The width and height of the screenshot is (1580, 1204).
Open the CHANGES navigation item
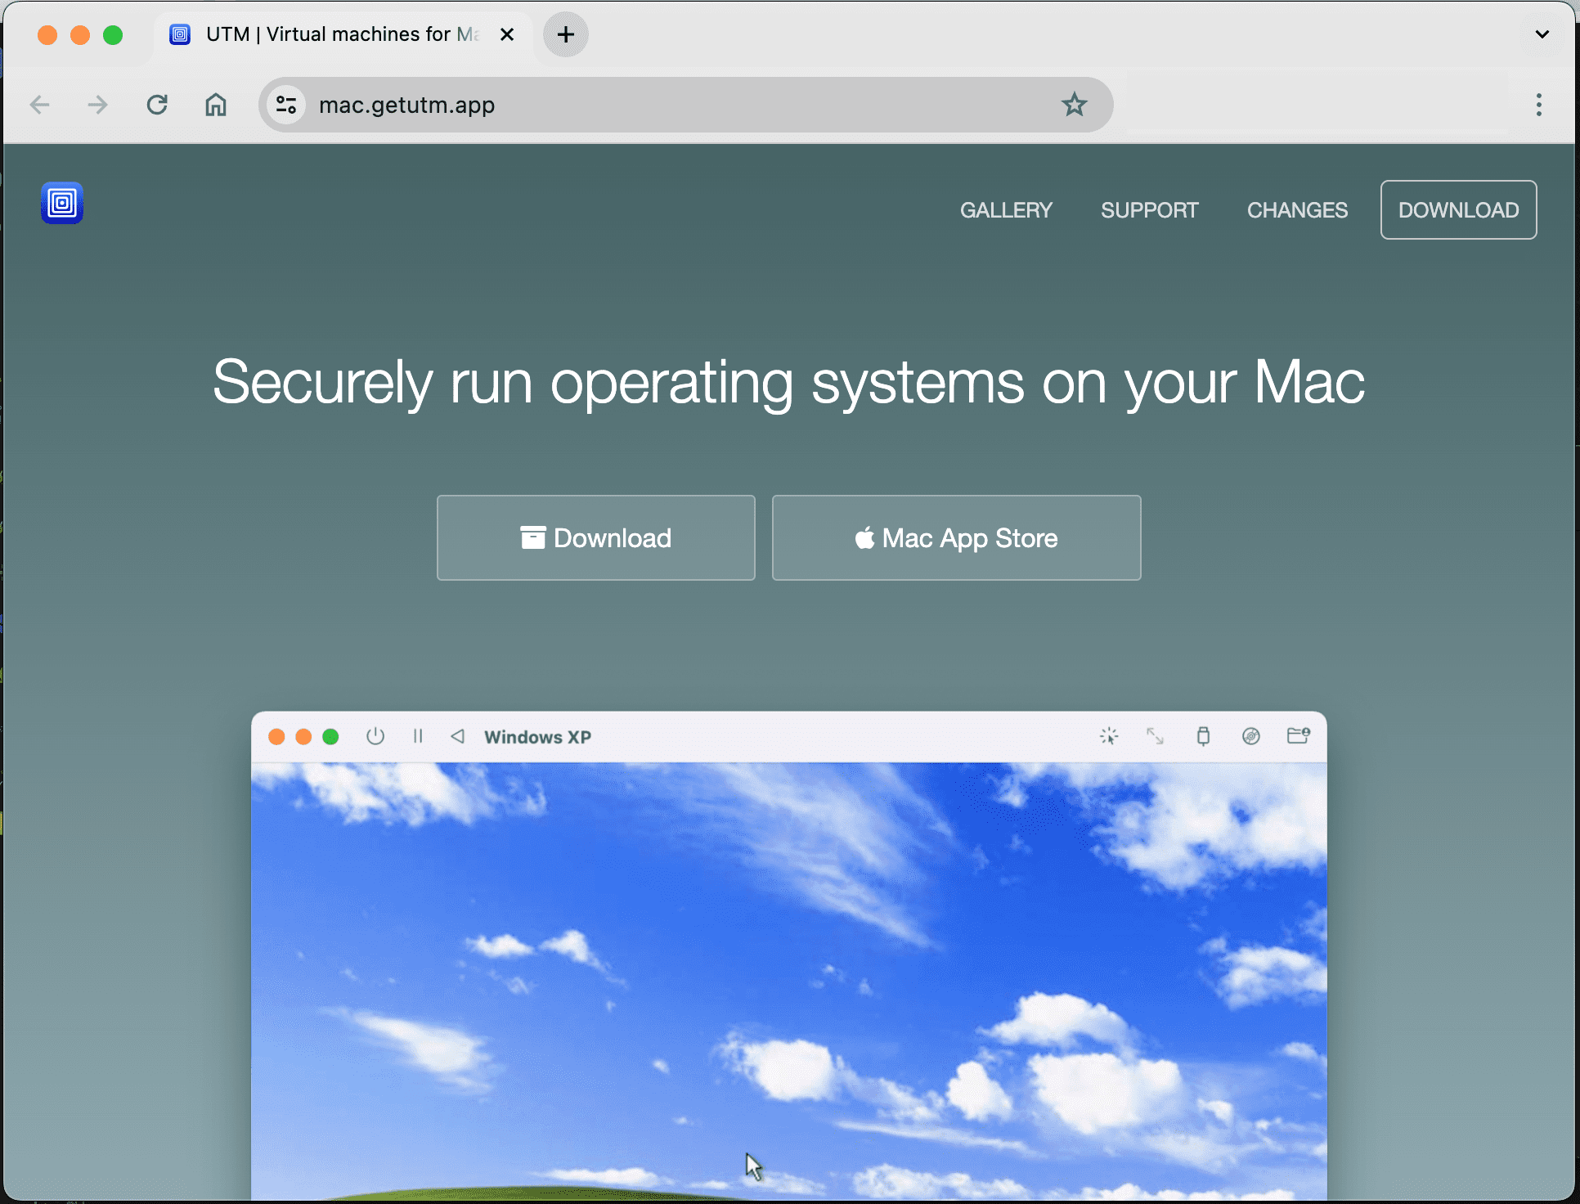(1297, 210)
